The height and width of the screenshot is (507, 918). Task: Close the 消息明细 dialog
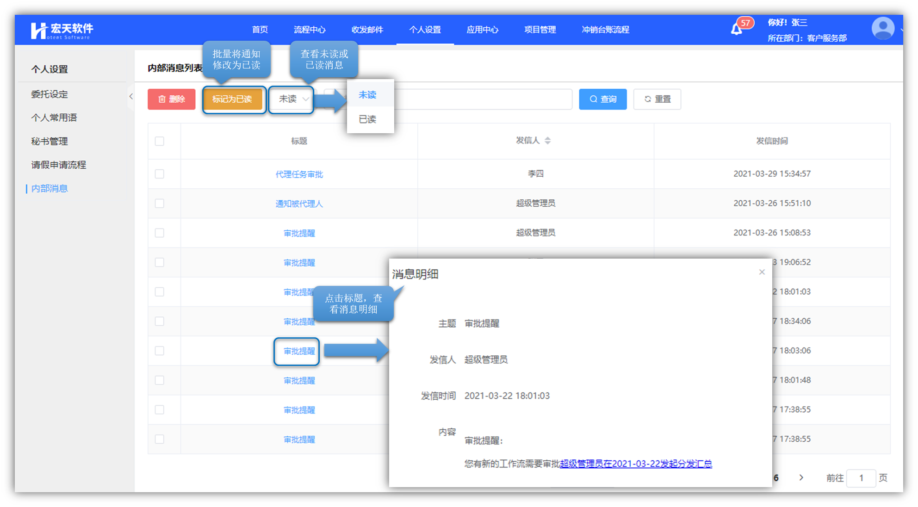coord(762,272)
